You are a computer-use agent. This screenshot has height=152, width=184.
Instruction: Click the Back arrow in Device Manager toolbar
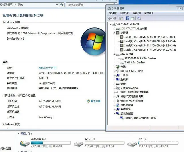(x=110, y=18)
